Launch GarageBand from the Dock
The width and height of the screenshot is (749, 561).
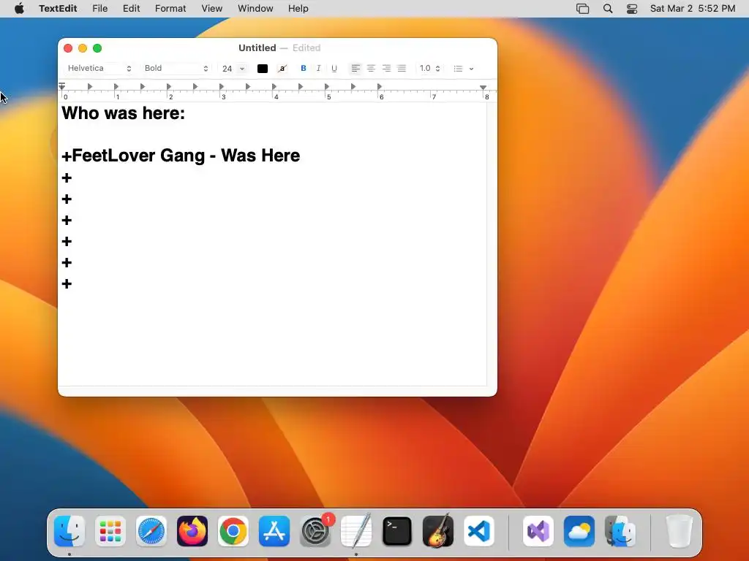[x=438, y=531]
